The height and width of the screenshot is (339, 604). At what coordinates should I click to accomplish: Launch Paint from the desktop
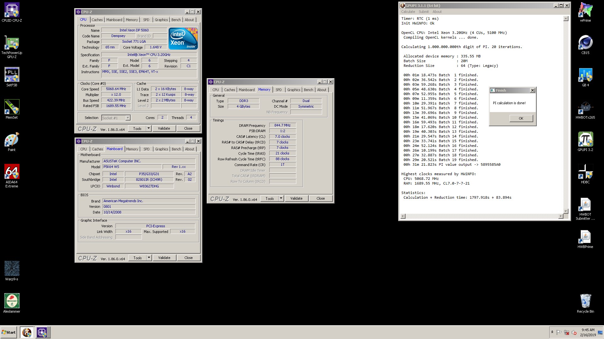coord(12,142)
